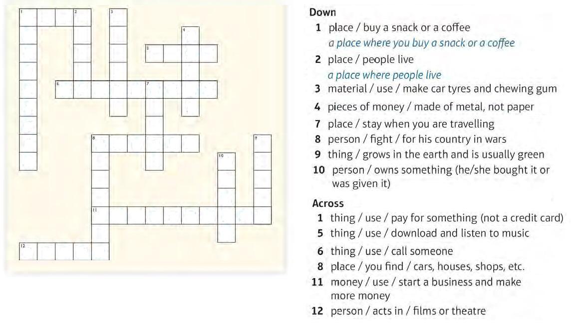
Task: Click crossword cell numbered 9
Action: tap(263, 144)
